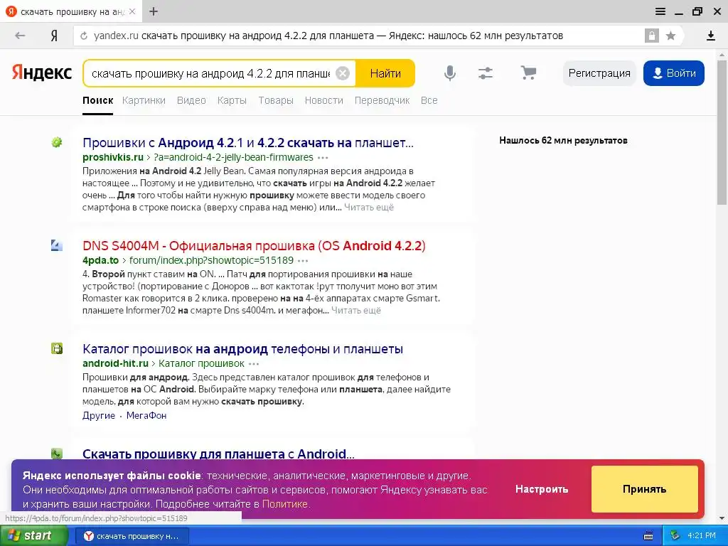Open the shopping cart icon
728x546 pixels.
(x=528, y=73)
